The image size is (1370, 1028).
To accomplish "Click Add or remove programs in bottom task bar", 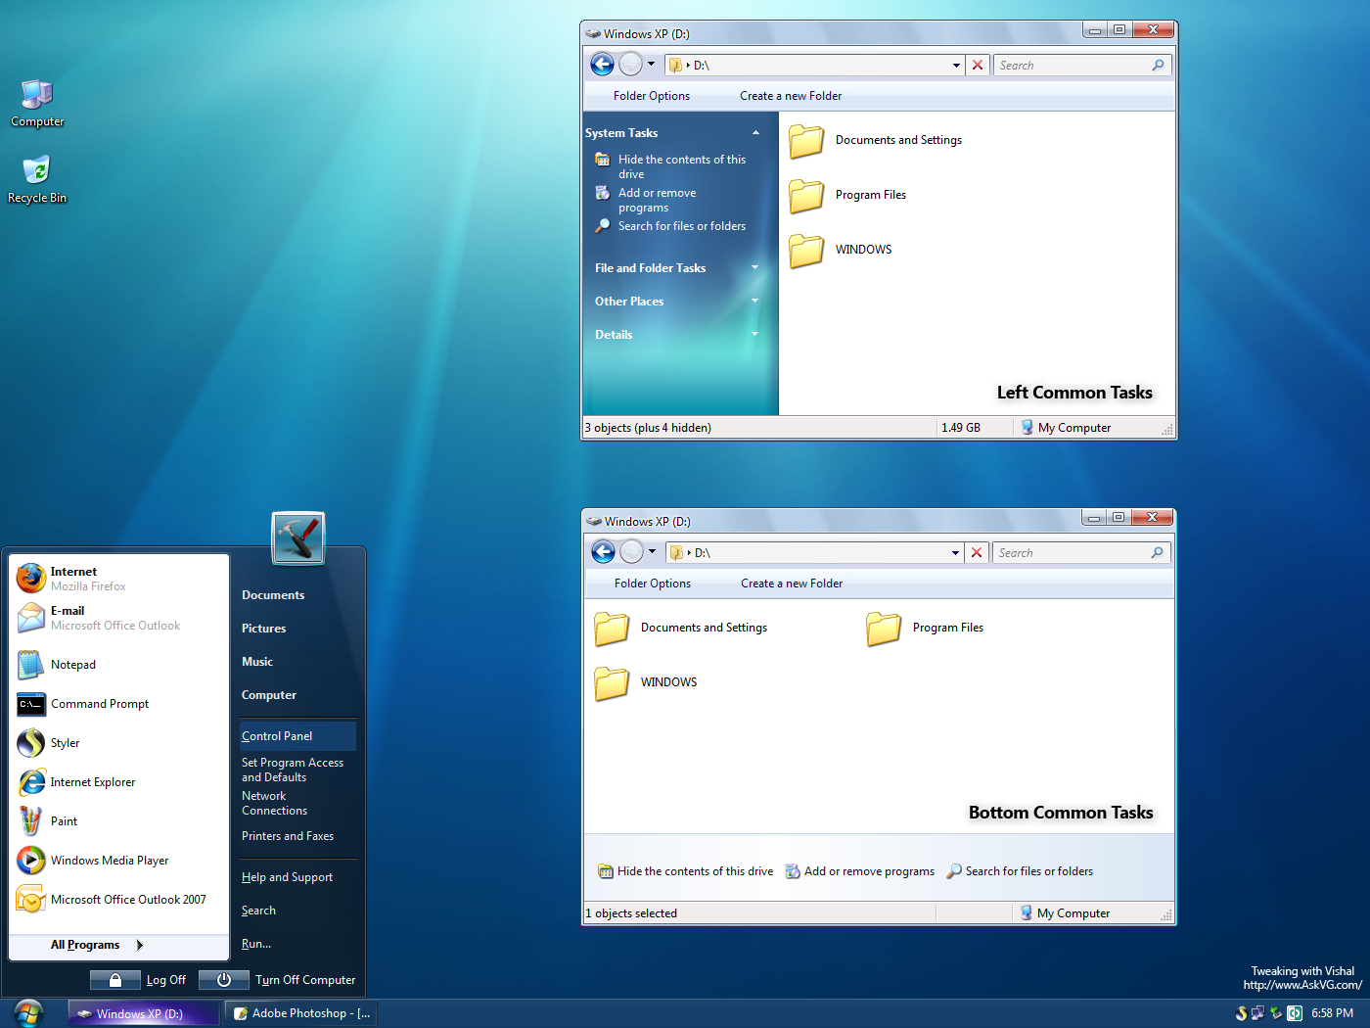I will (x=868, y=870).
